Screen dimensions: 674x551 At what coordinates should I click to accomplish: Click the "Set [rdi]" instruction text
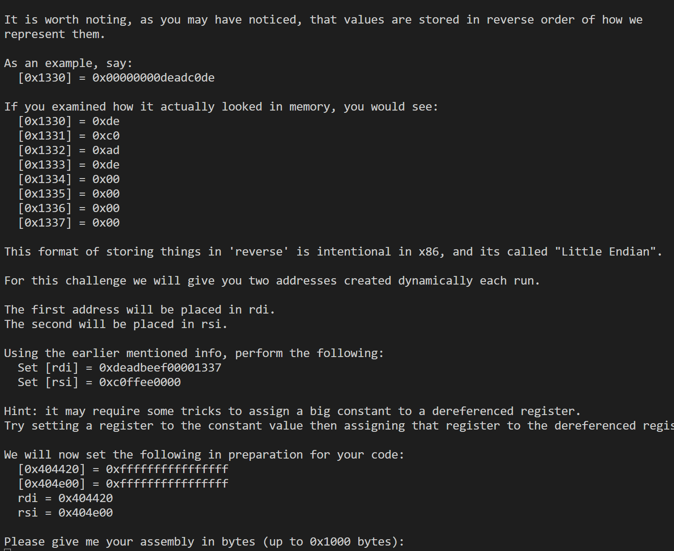[x=48, y=367]
